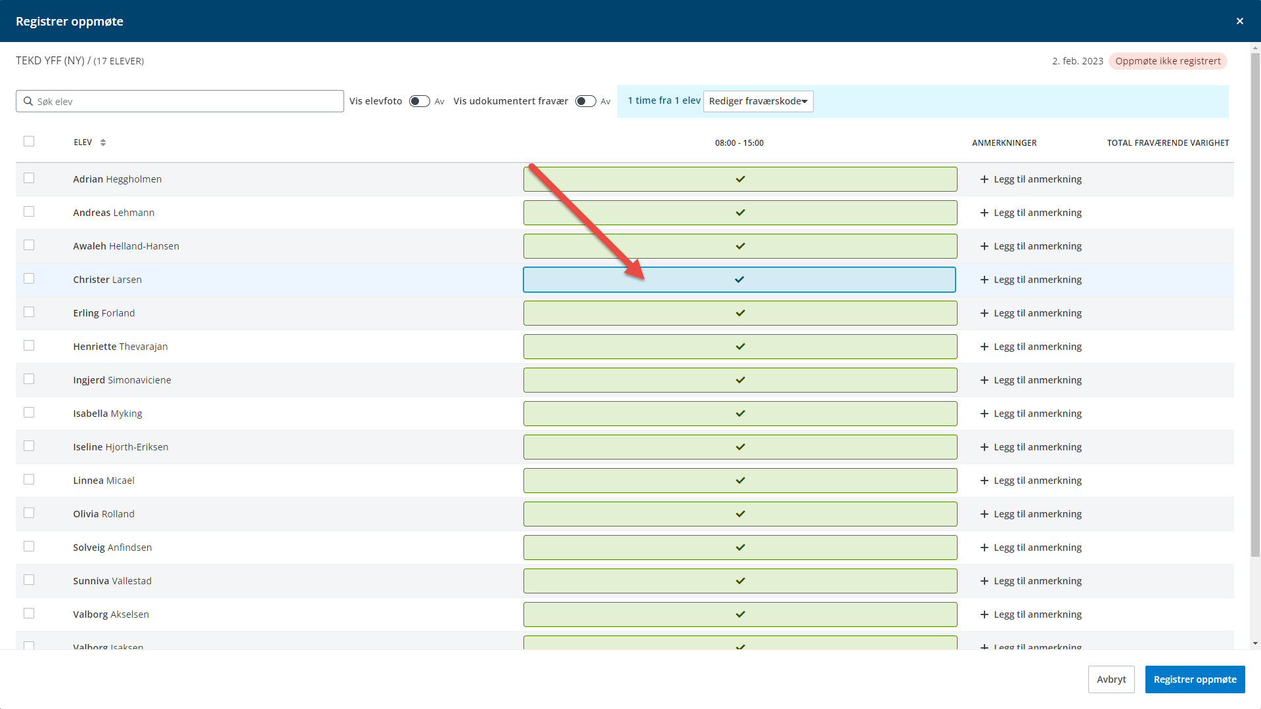The height and width of the screenshot is (709, 1261).
Task: Click ANMERKNINGER column header
Action: [x=1004, y=143]
